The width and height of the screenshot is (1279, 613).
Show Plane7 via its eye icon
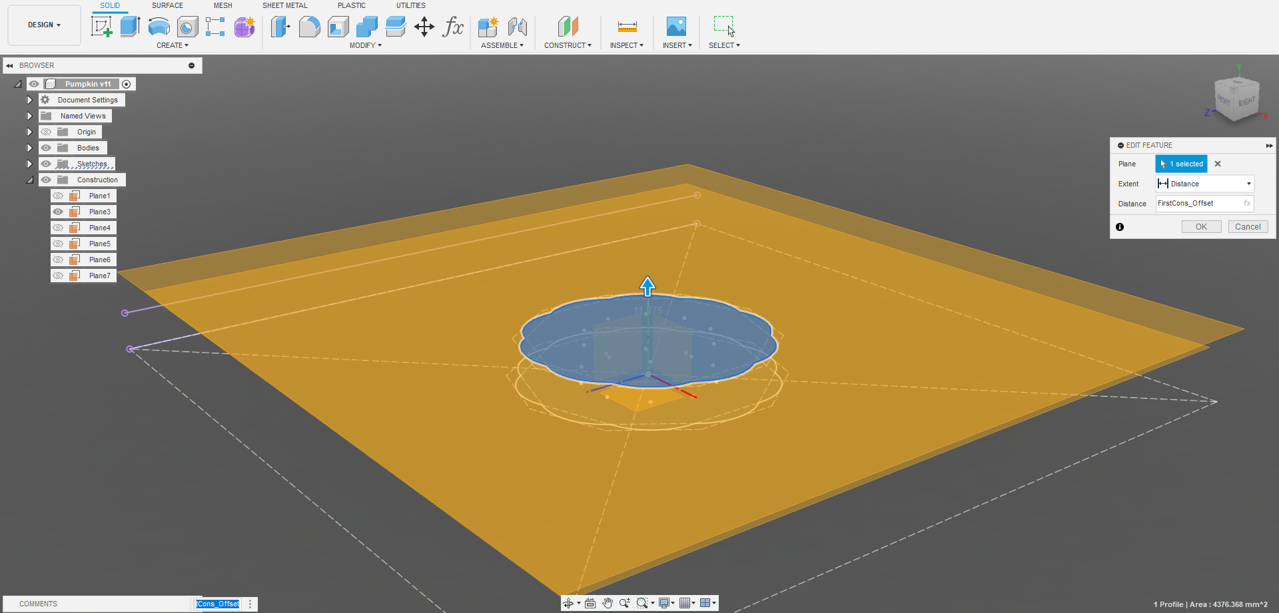pos(58,276)
